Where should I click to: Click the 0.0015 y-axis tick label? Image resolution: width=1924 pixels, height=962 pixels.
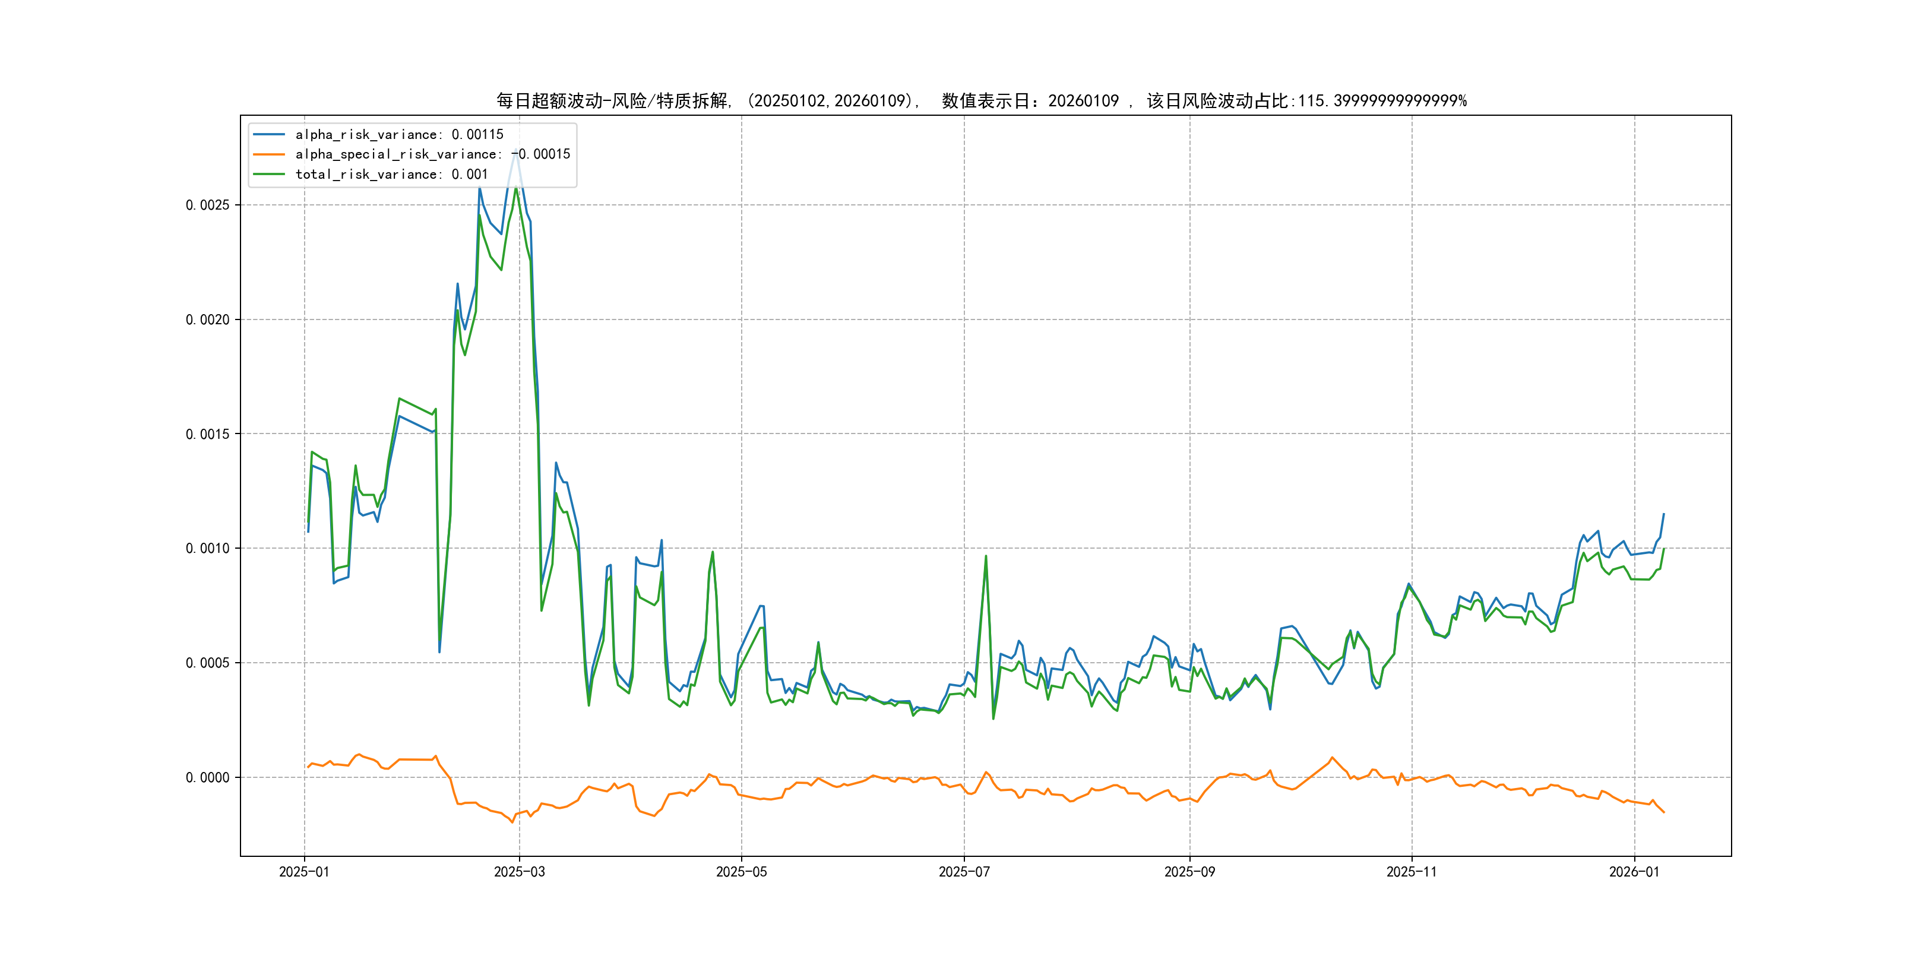click(x=208, y=434)
